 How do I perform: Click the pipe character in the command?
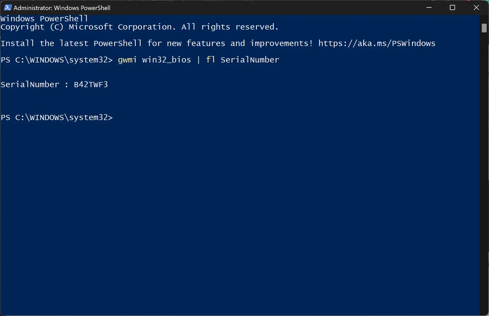198,60
